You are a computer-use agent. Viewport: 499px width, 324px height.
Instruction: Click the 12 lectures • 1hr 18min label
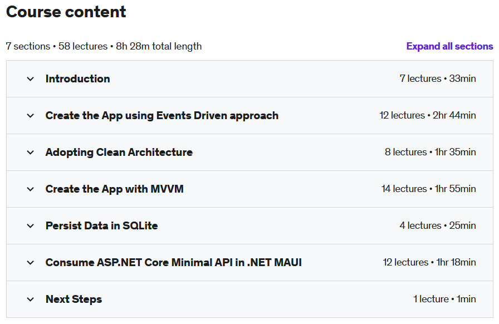tap(429, 262)
